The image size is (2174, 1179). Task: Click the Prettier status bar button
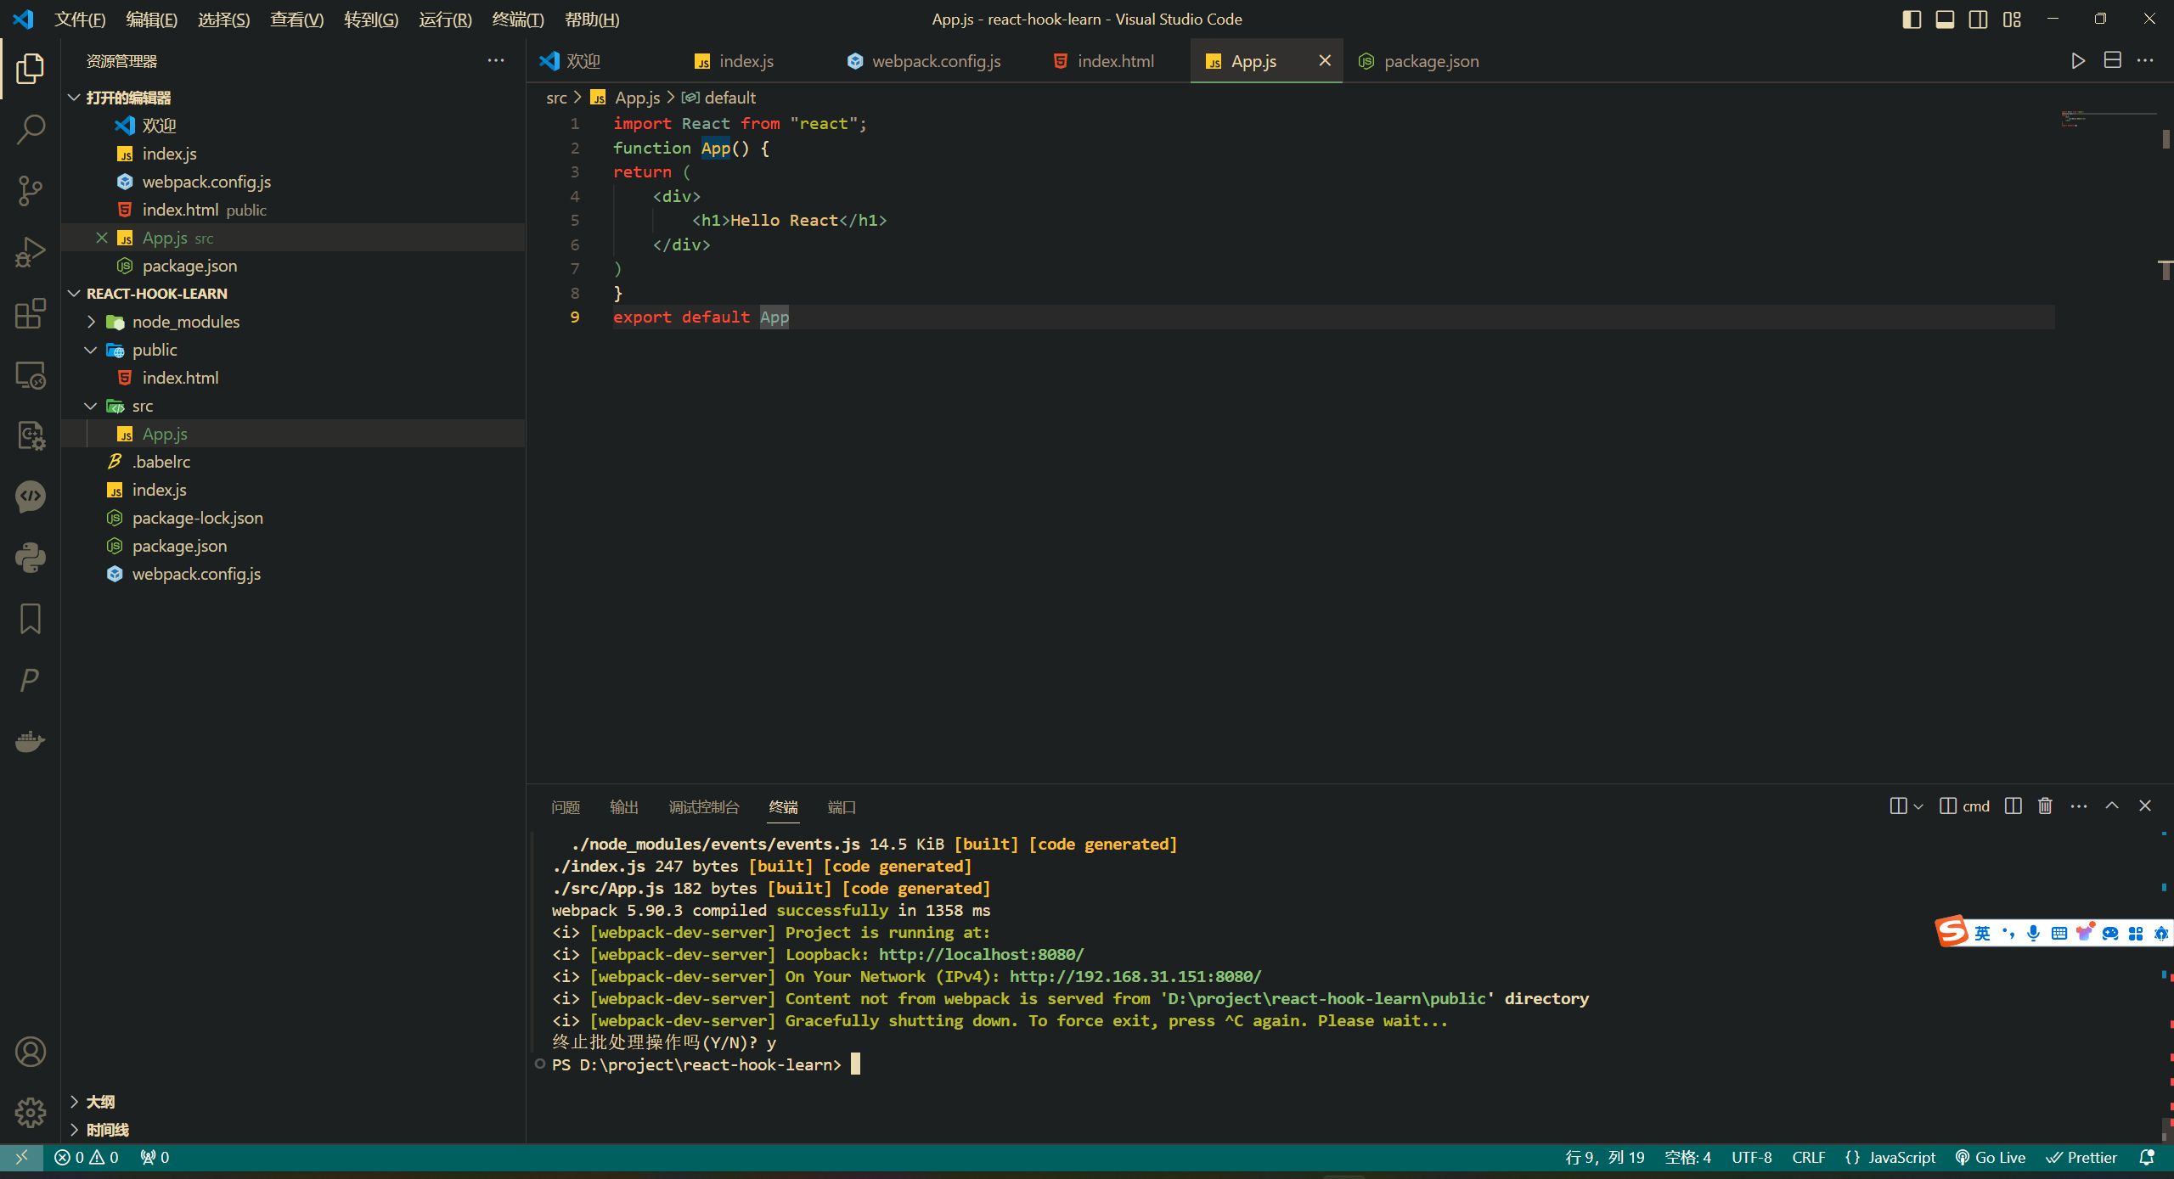(x=2081, y=1158)
